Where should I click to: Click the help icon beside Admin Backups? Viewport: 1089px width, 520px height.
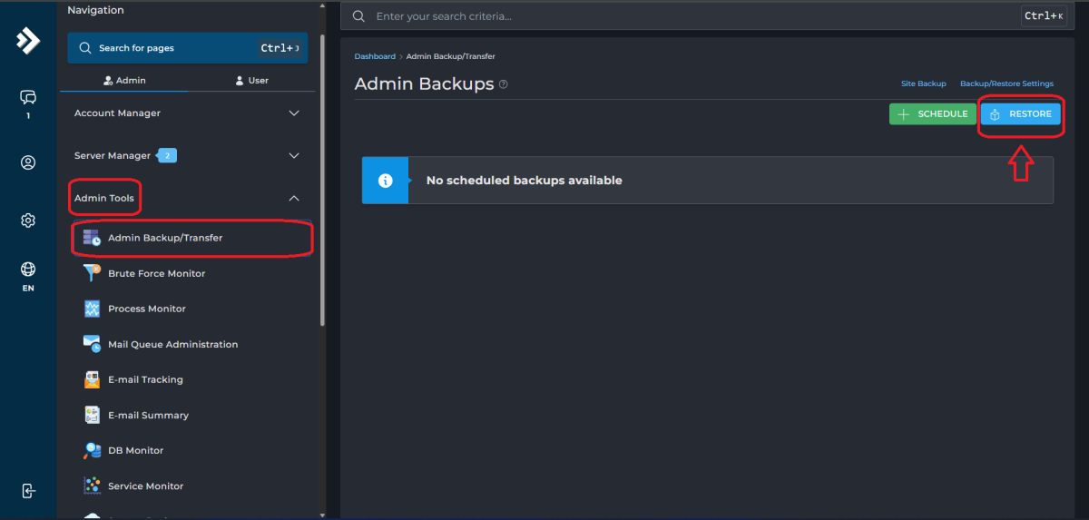pos(504,84)
